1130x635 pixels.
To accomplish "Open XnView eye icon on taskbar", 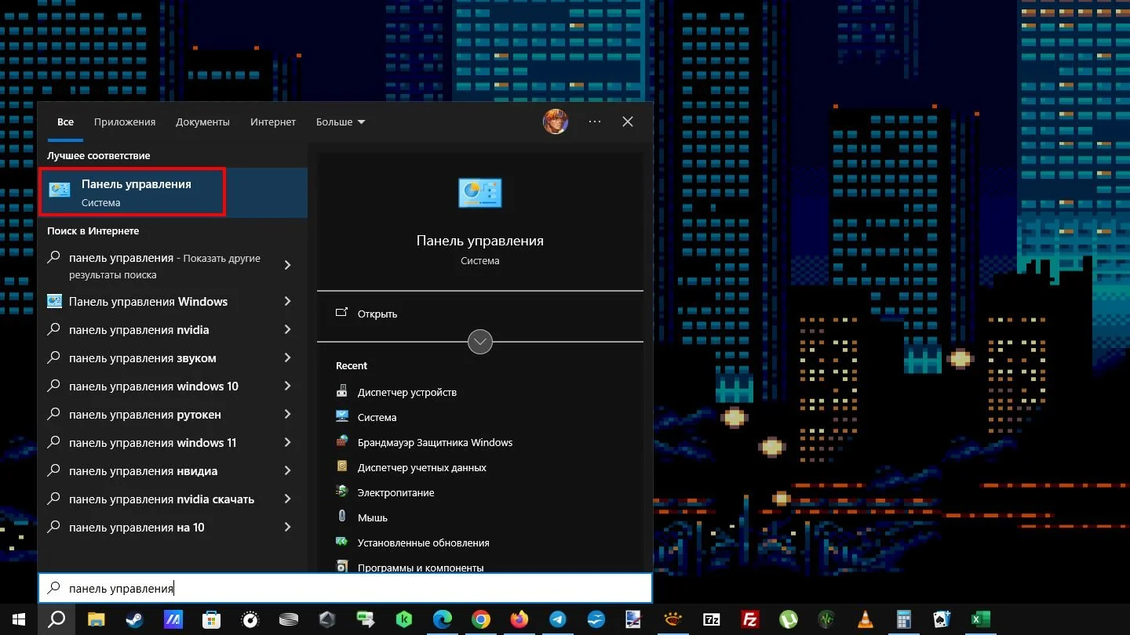I will coord(673,619).
